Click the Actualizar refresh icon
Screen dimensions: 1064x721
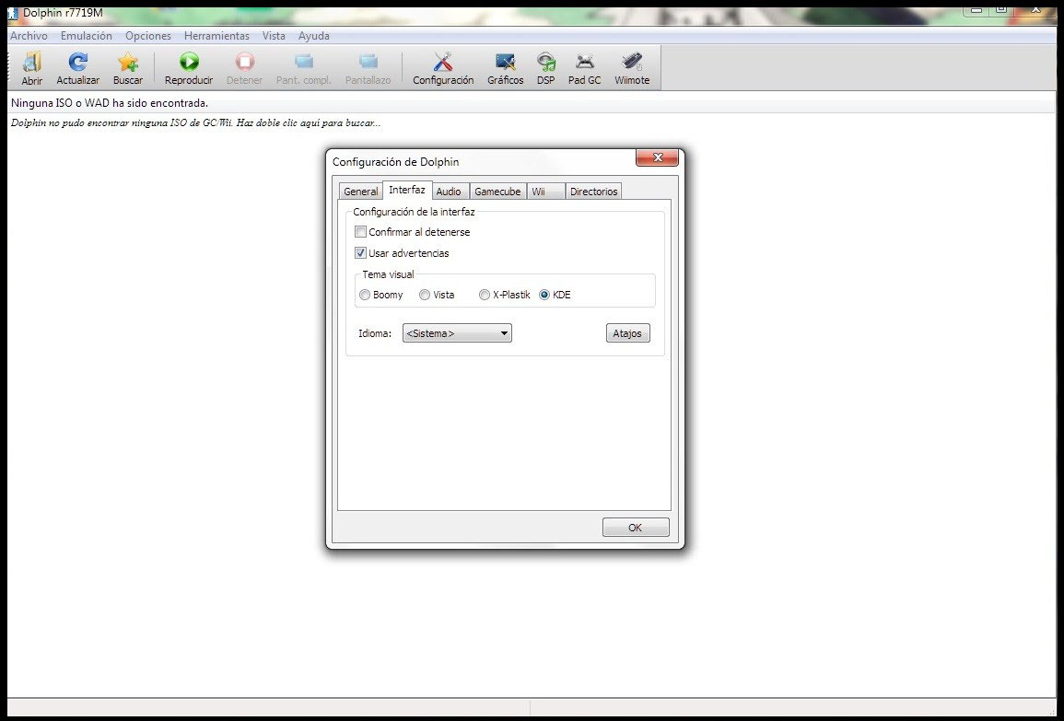point(78,63)
